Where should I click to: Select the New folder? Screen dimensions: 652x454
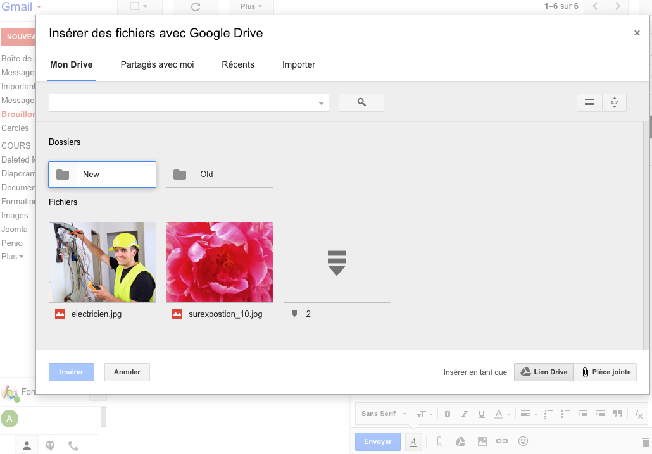103,175
